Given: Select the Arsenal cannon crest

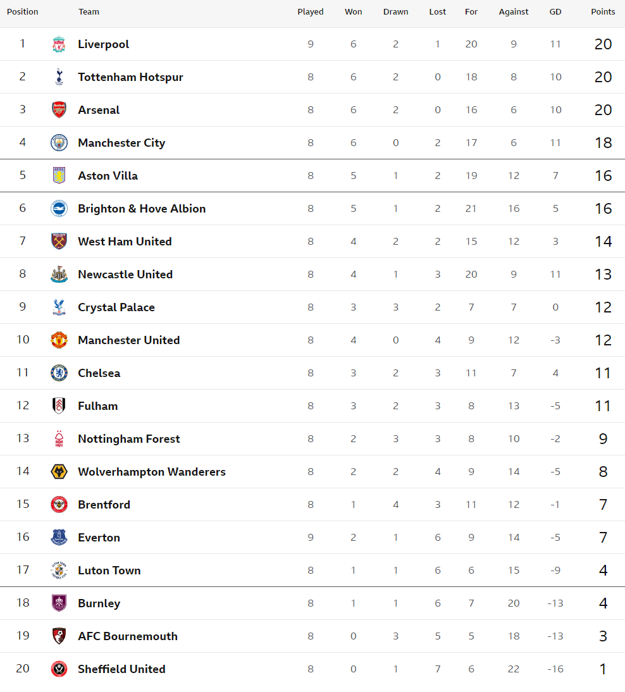Looking at the screenshot, I should tap(59, 110).
